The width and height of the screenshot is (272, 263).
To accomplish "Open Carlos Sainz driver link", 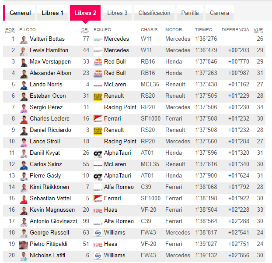I will [46, 164].
